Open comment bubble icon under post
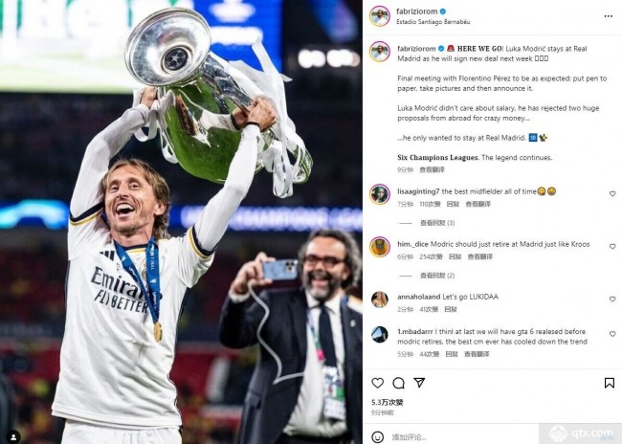 click(x=398, y=383)
